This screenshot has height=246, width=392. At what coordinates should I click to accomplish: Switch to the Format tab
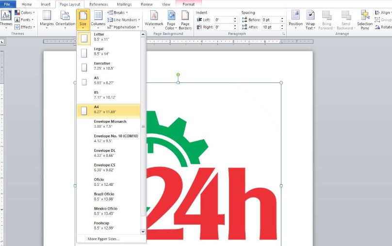[189, 4]
